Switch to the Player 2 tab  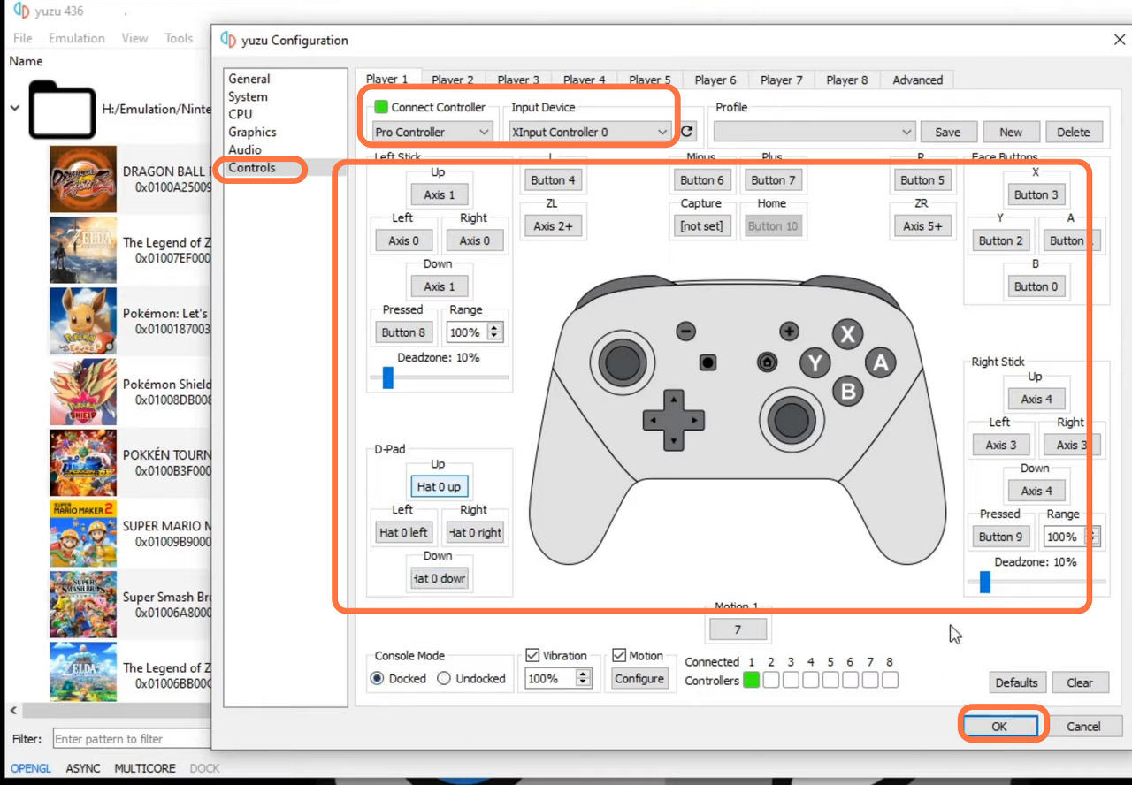pos(452,80)
